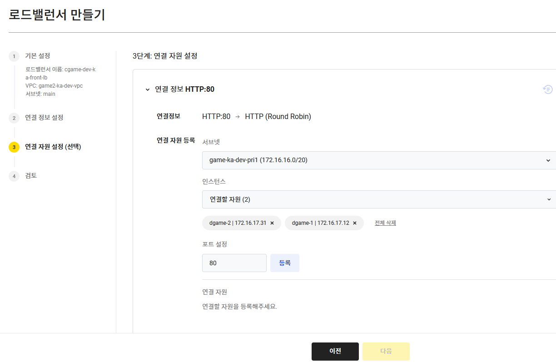Click step 1 circle next to 기본 설정

[14, 56]
